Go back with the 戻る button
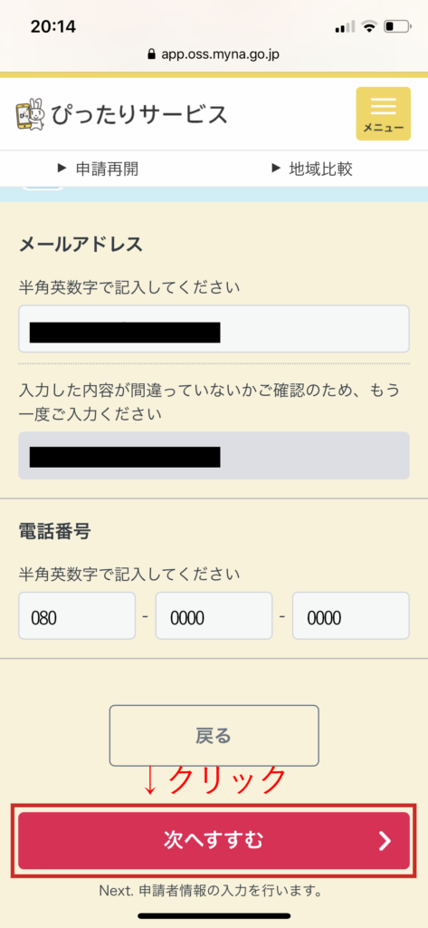Screen dimensions: 428x928 214,736
